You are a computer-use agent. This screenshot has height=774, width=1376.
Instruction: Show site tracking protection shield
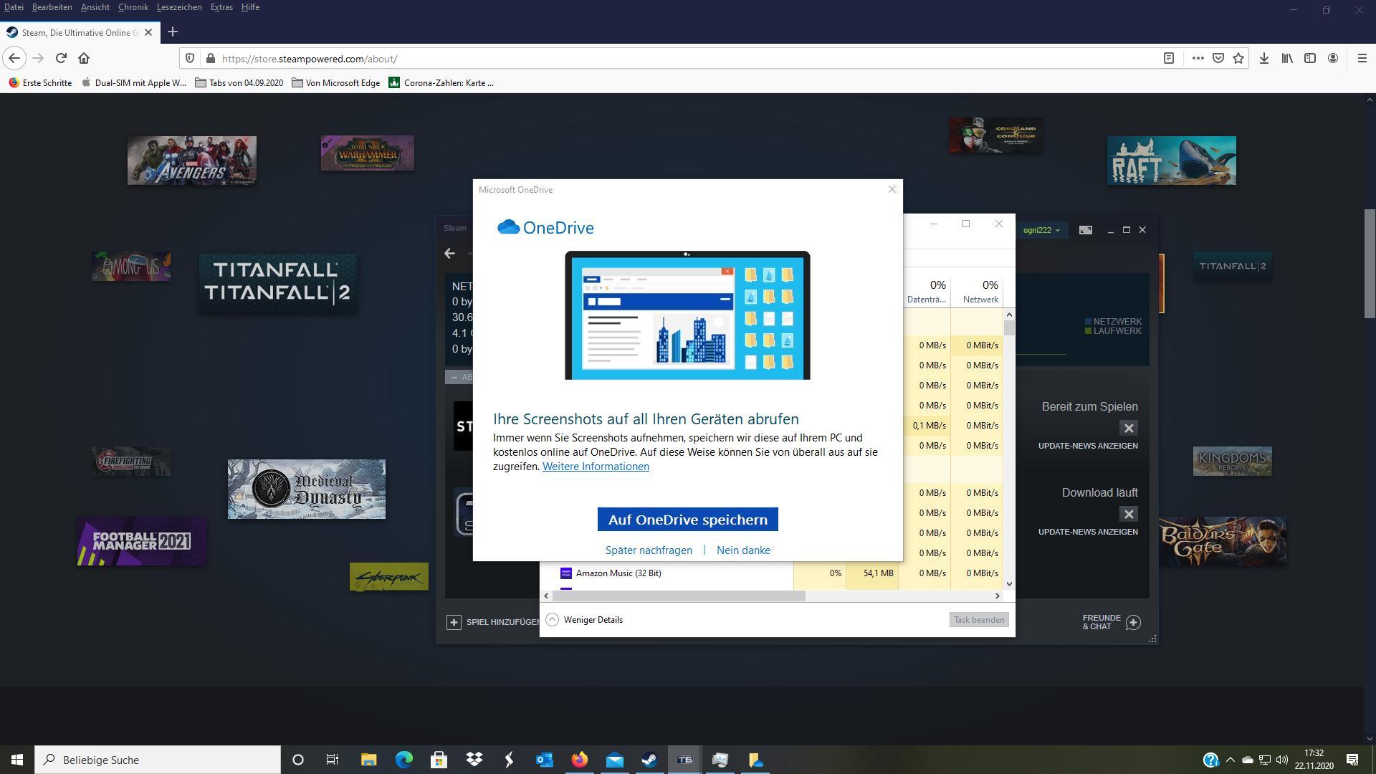(x=190, y=59)
